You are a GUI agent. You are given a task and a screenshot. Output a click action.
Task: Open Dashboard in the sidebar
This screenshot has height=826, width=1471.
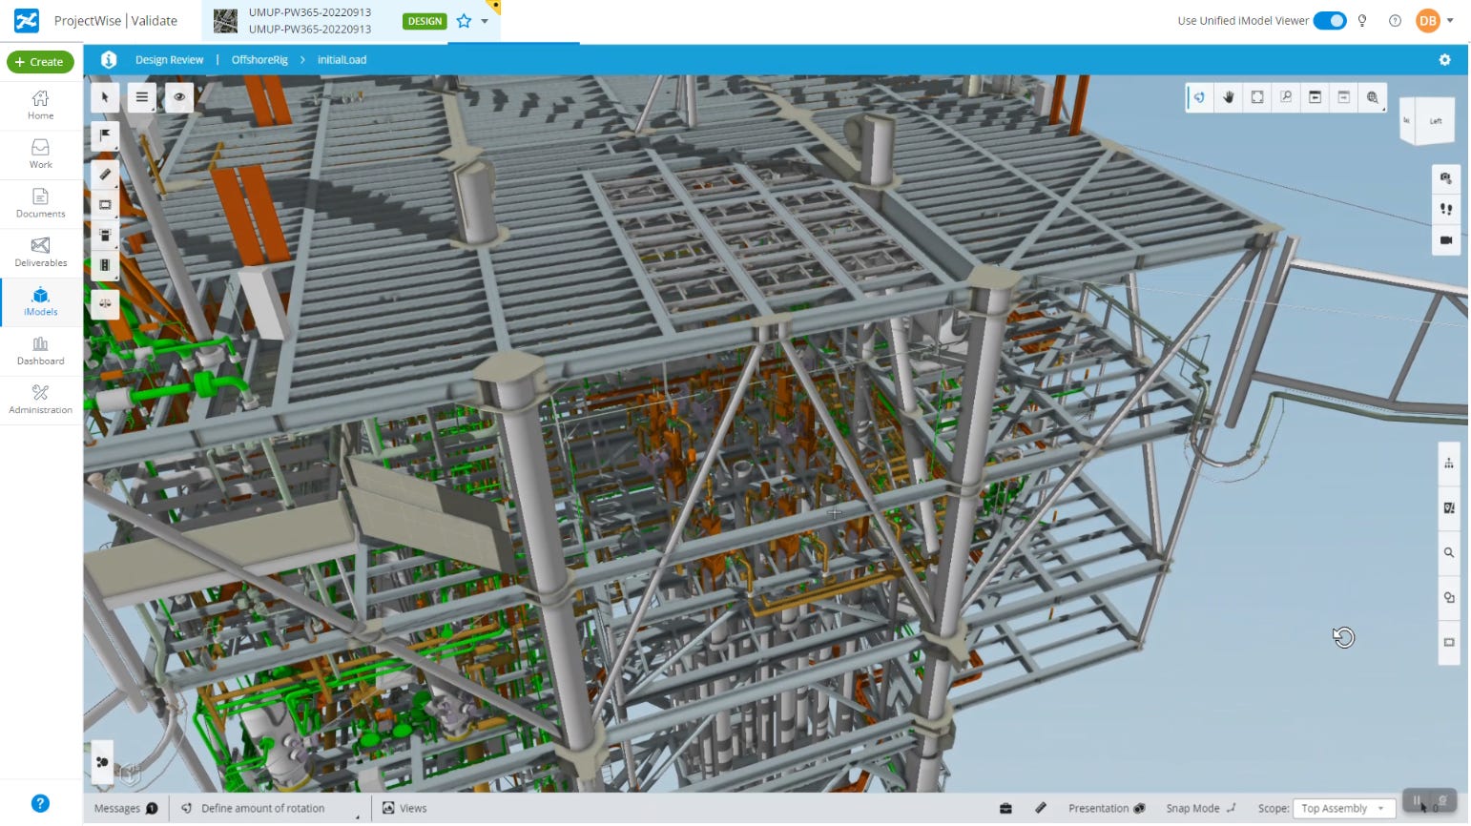coord(41,351)
